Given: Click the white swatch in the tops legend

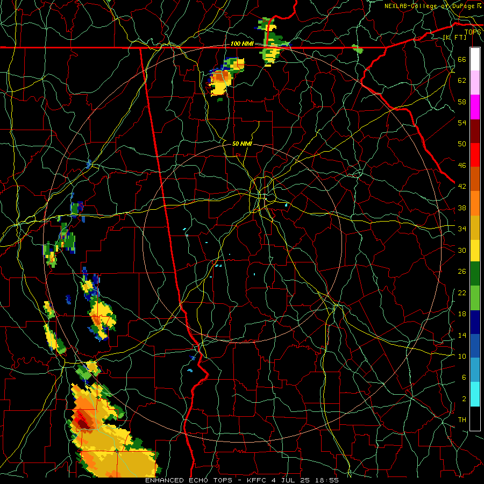Looking at the screenshot, I should (475, 59).
